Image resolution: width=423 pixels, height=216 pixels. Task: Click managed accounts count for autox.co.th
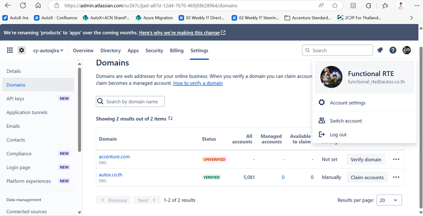coord(283,177)
